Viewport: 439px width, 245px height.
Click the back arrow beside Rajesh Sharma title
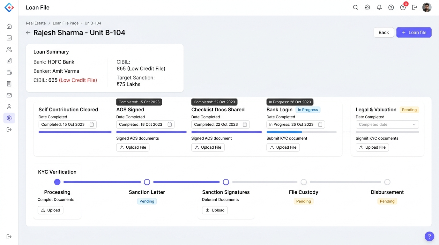tap(28, 33)
